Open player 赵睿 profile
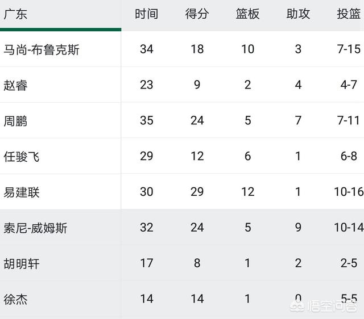The height and width of the screenshot is (319, 364). point(15,85)
